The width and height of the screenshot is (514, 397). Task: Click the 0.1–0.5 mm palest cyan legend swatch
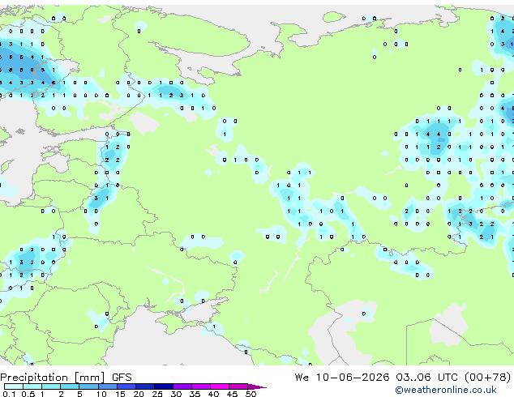pos(14,386)
